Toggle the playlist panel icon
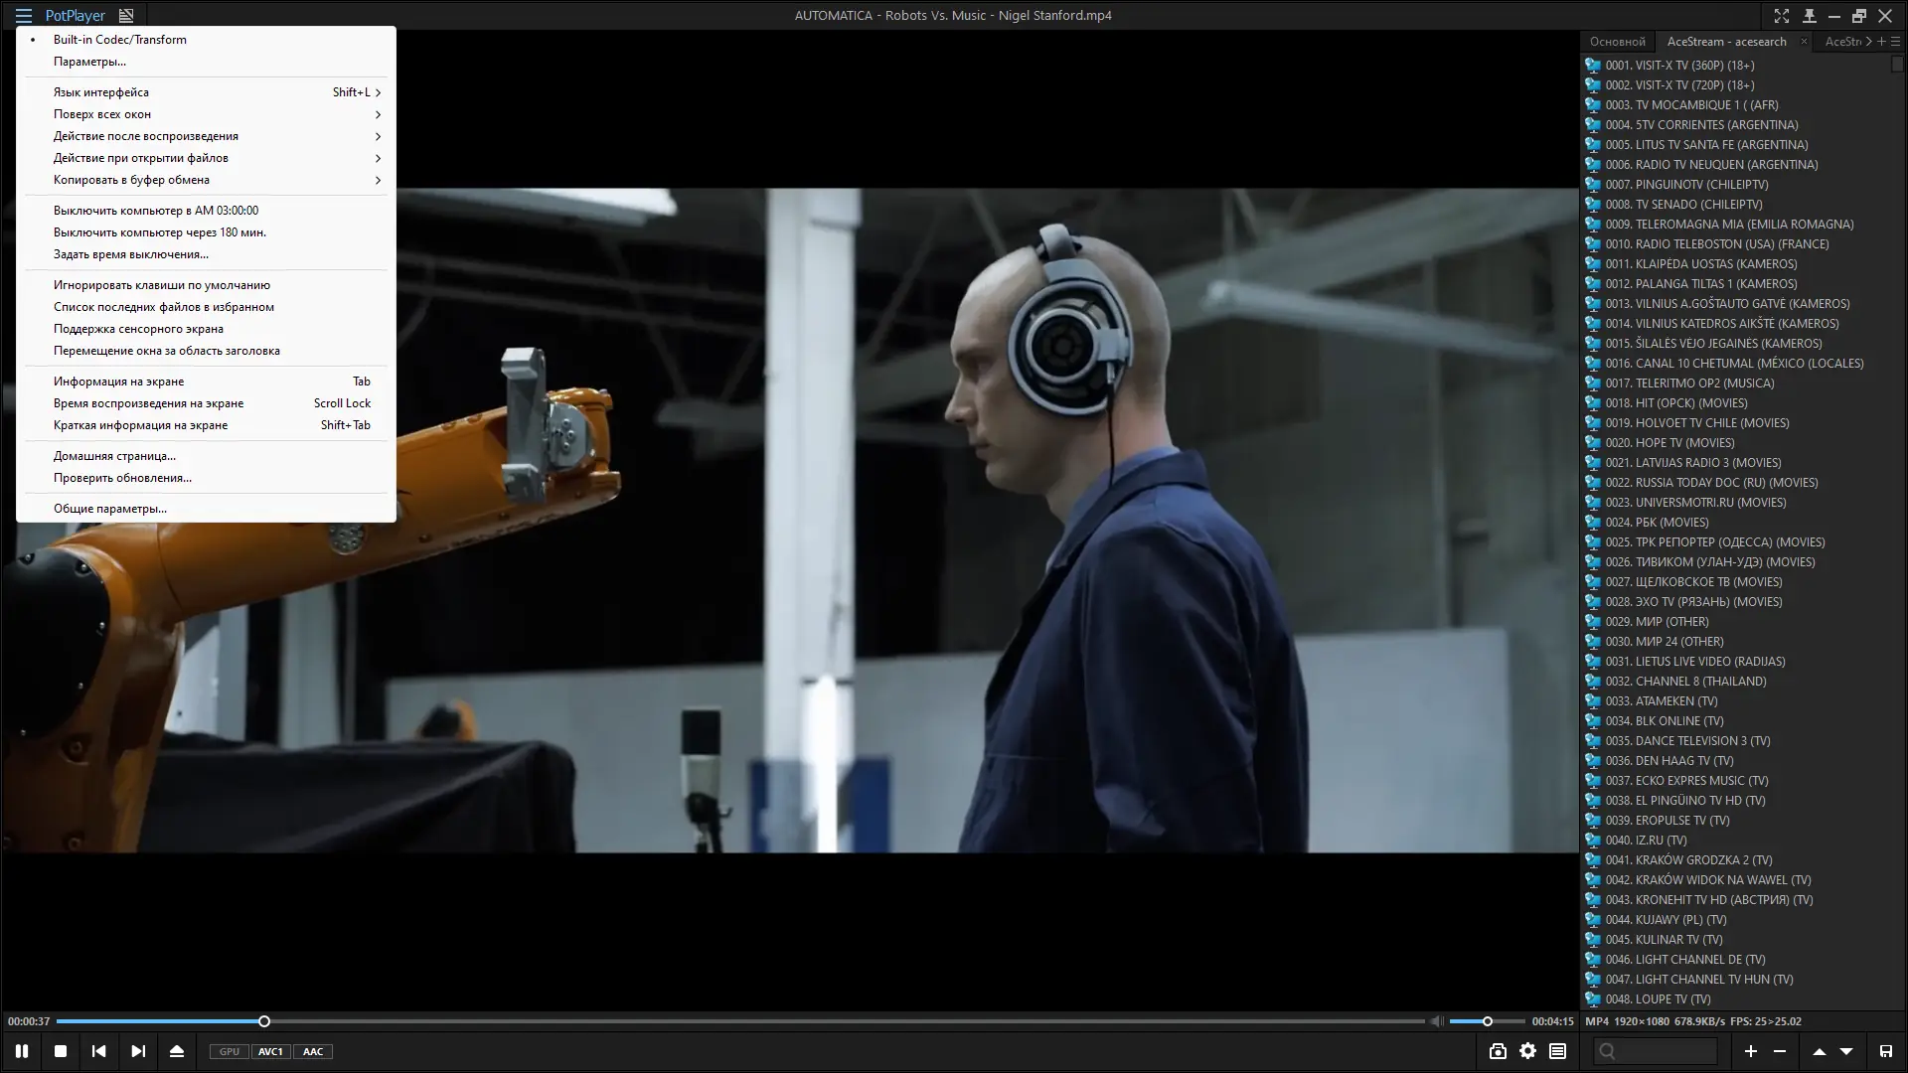The width and height of the screenshot is (1908, 1073). click(x=1557, y=1051)
